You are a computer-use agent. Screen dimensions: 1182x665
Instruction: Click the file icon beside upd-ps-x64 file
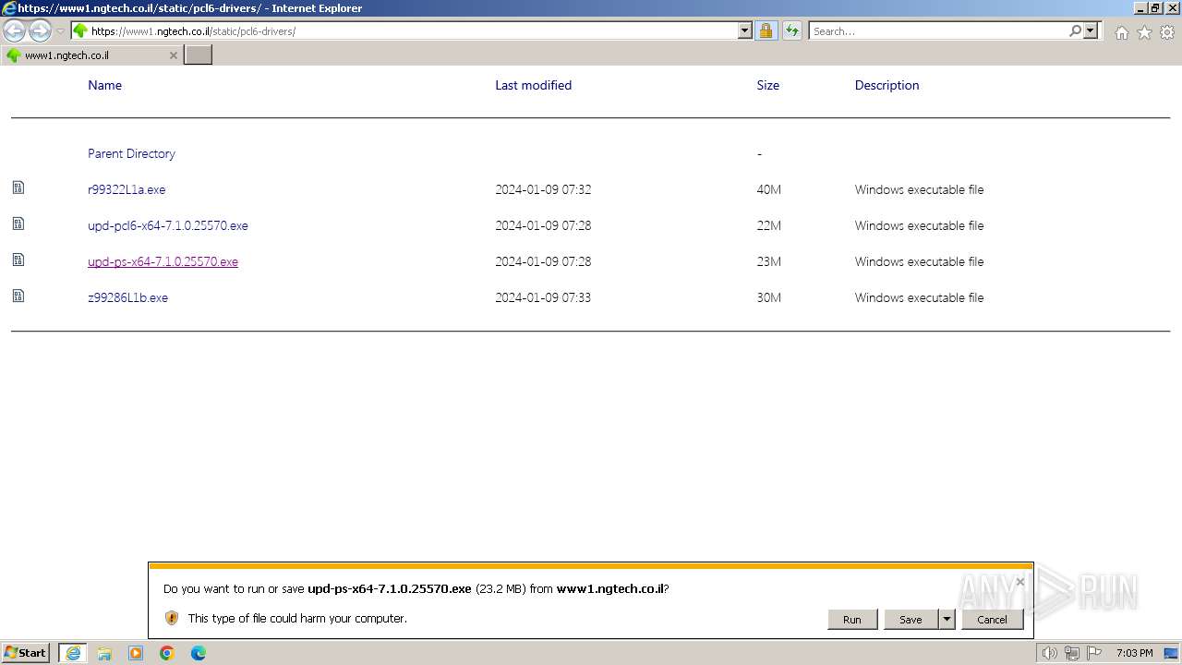[x=18, y=260]
